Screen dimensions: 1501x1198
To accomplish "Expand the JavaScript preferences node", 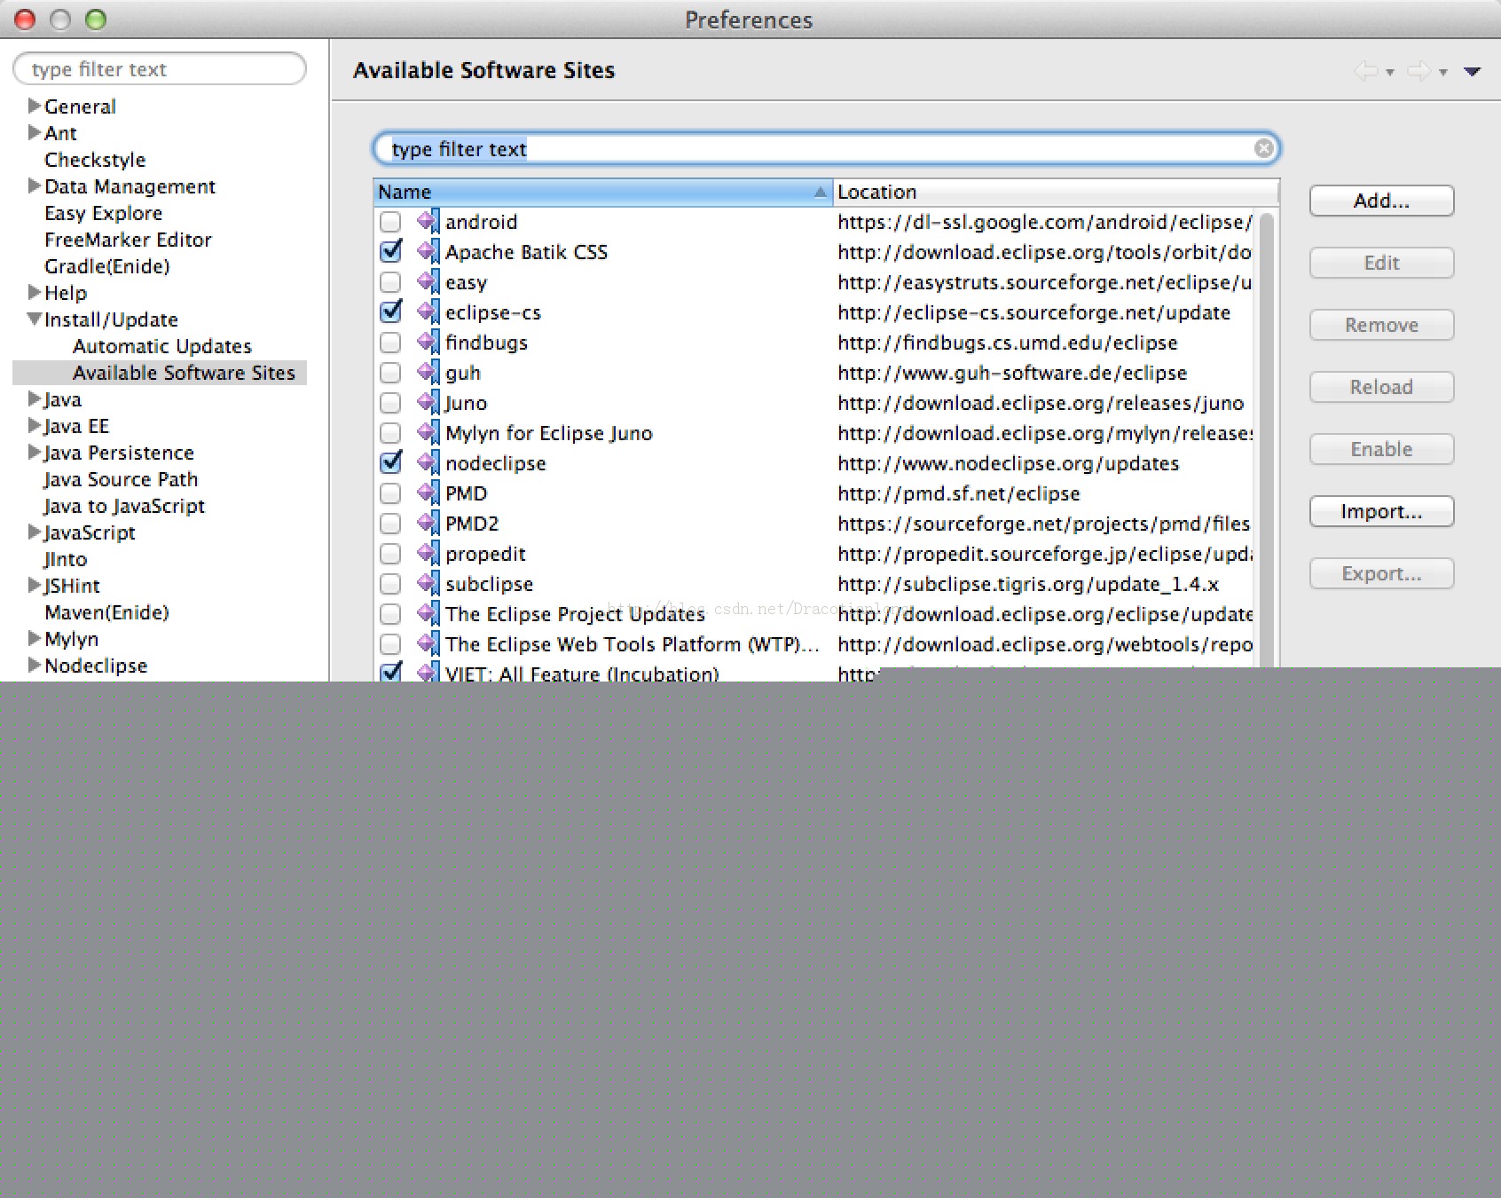I will pyautogui.click(x=35, y=532).
